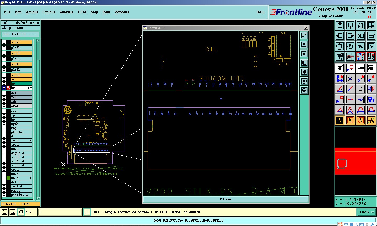Click the red-blue horizontal line icon
377x226 pixels.
(x=350, y=99)
